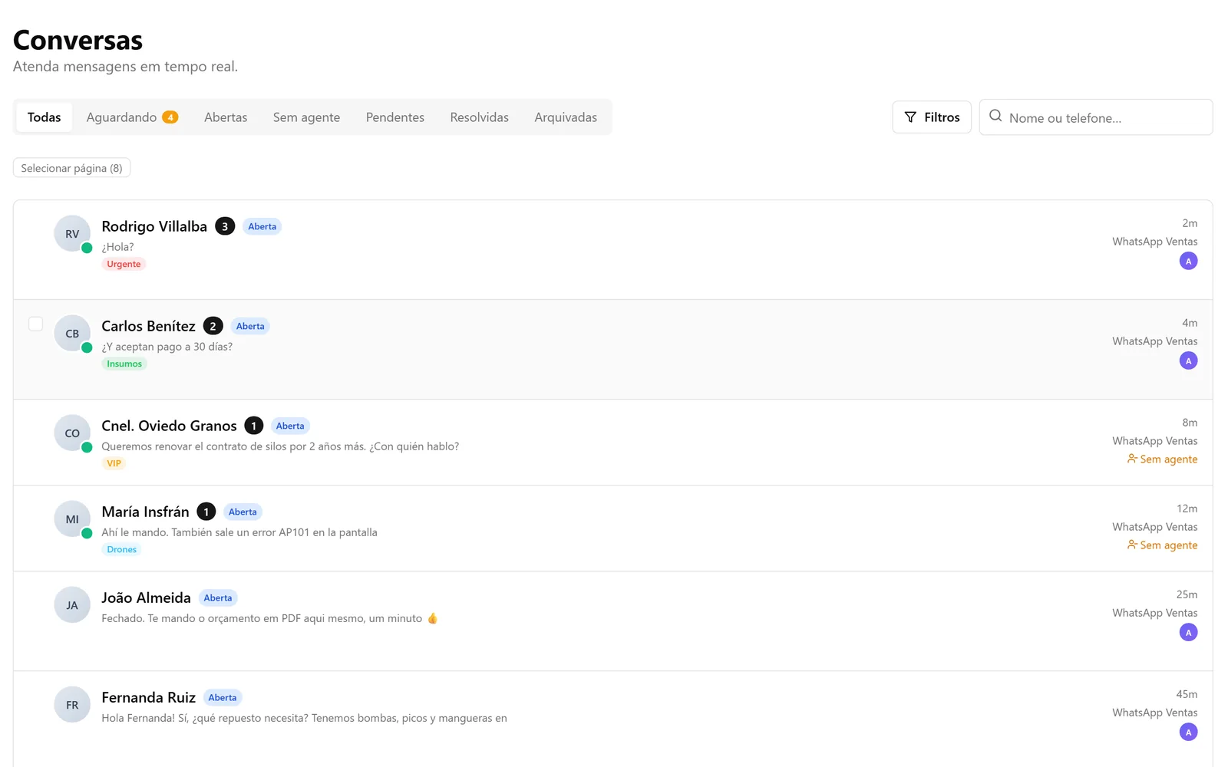Image resolution: width=1228 pixels, height=767 pixels.
Task: Click the unread badge on Cnel. Oviedo Granos
Action: 254,426
